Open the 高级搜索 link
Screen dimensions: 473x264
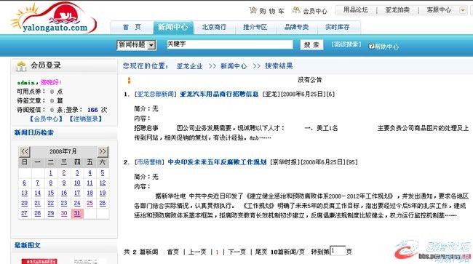pyautogui.click(x=346, y=44)
